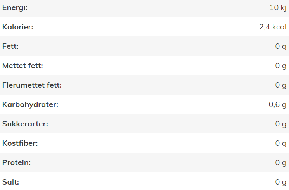This screenshot has width=289, height=190.
Task: Click the Kostfiber label
Action: (20, 143)
